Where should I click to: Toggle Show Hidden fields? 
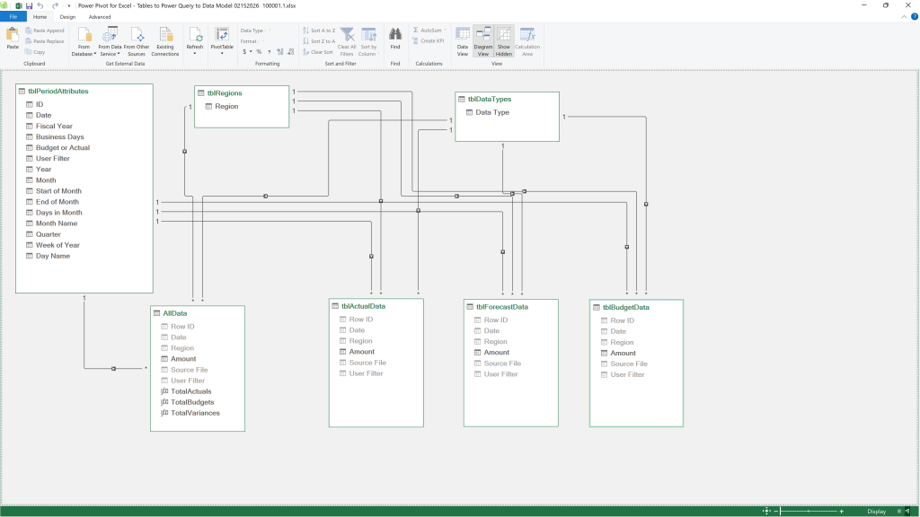(503, 41)
